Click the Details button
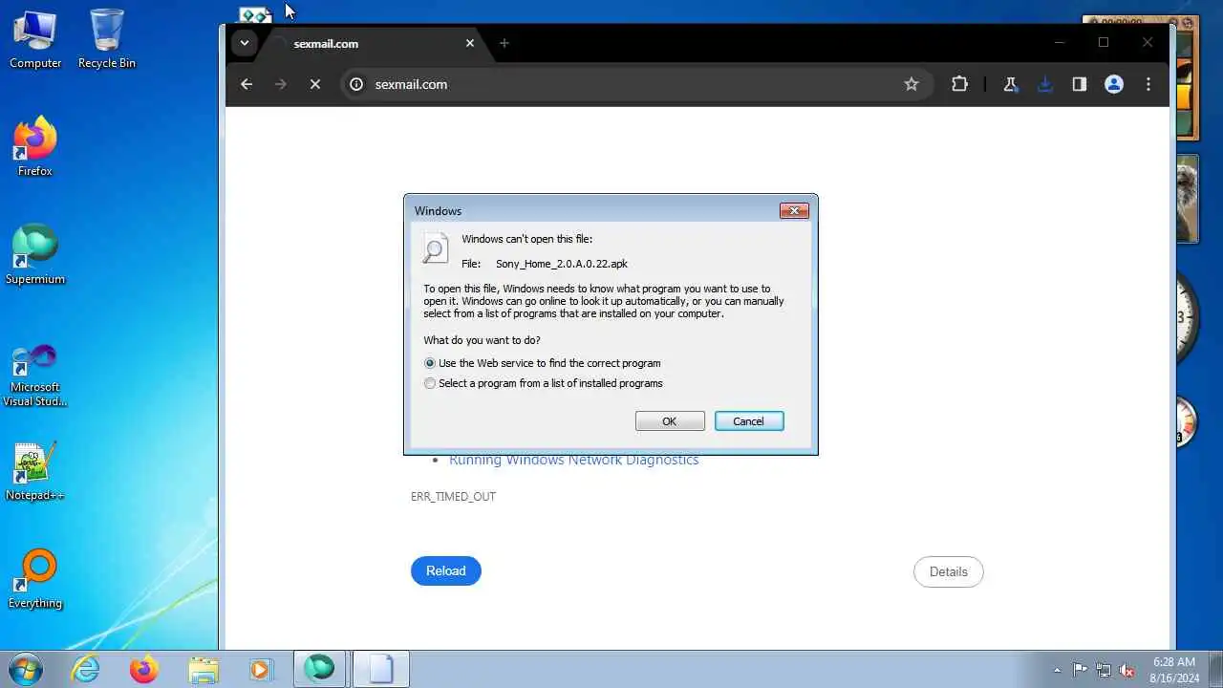Image resolution: width=1223 pixels, height=688 pixels. click(949, 571)
